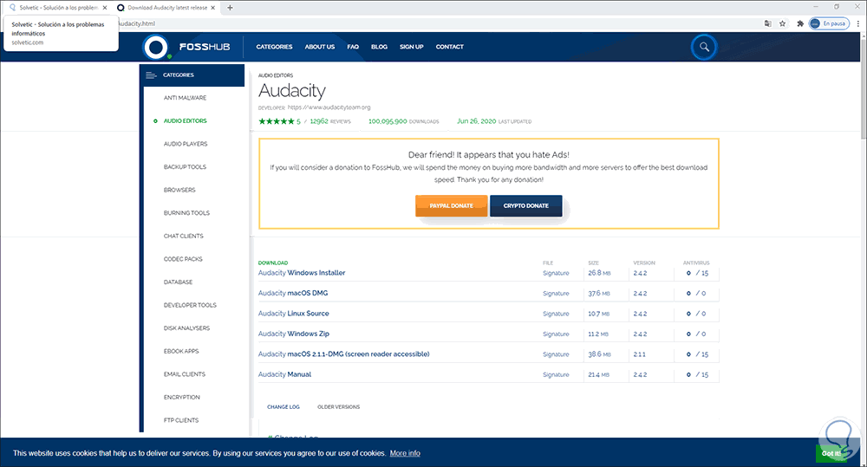Open Signature for Linux Source
867x467 pixels.
[556, 314]
